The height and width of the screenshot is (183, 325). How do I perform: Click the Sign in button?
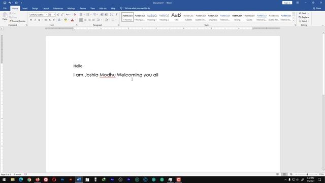[x=287, y=3]
